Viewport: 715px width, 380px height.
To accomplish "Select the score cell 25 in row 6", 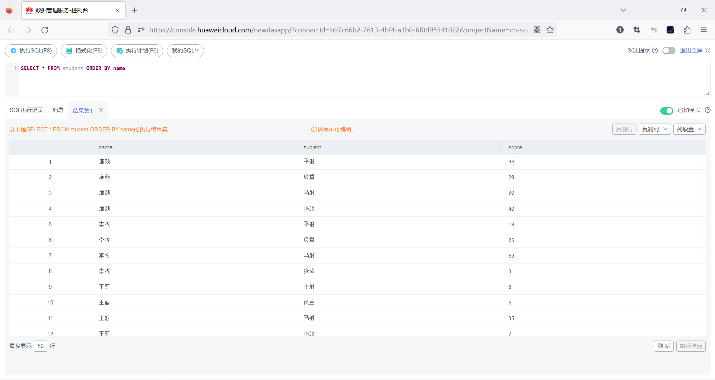I will click(603, 240).
